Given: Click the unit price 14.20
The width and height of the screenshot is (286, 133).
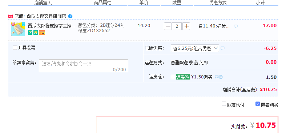Looking at the screenshot, I should coord(144,26).
